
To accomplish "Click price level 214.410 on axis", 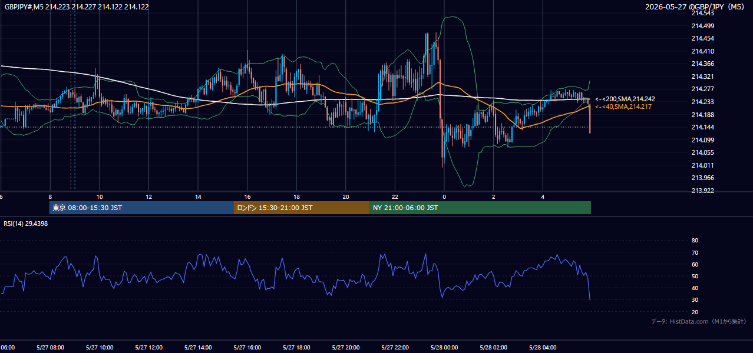I will (702, 51).
